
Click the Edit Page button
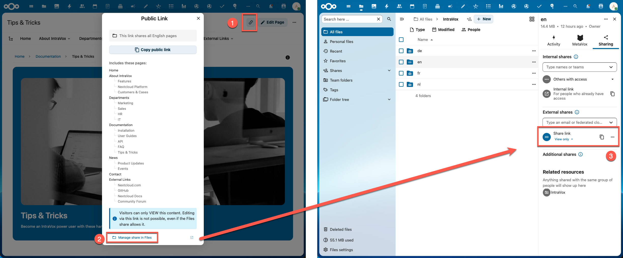pyautogui.click(x=272, y=22)
